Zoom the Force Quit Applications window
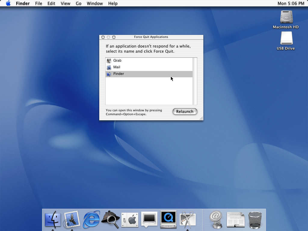 point(114,37)
